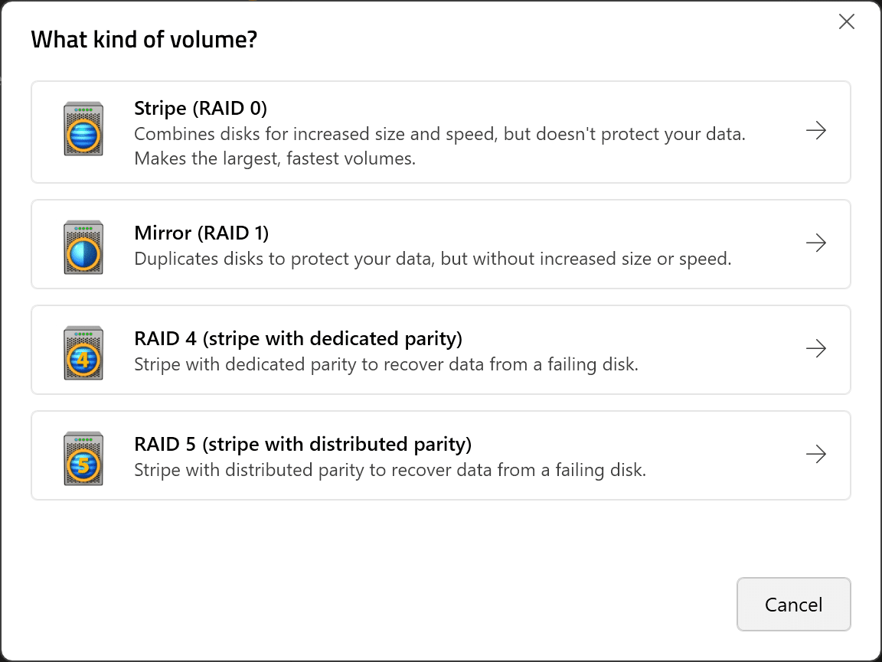Click the "What kind of volume?" heading
The width and height of the screenshot is (882, 662).
pos(144,40)
